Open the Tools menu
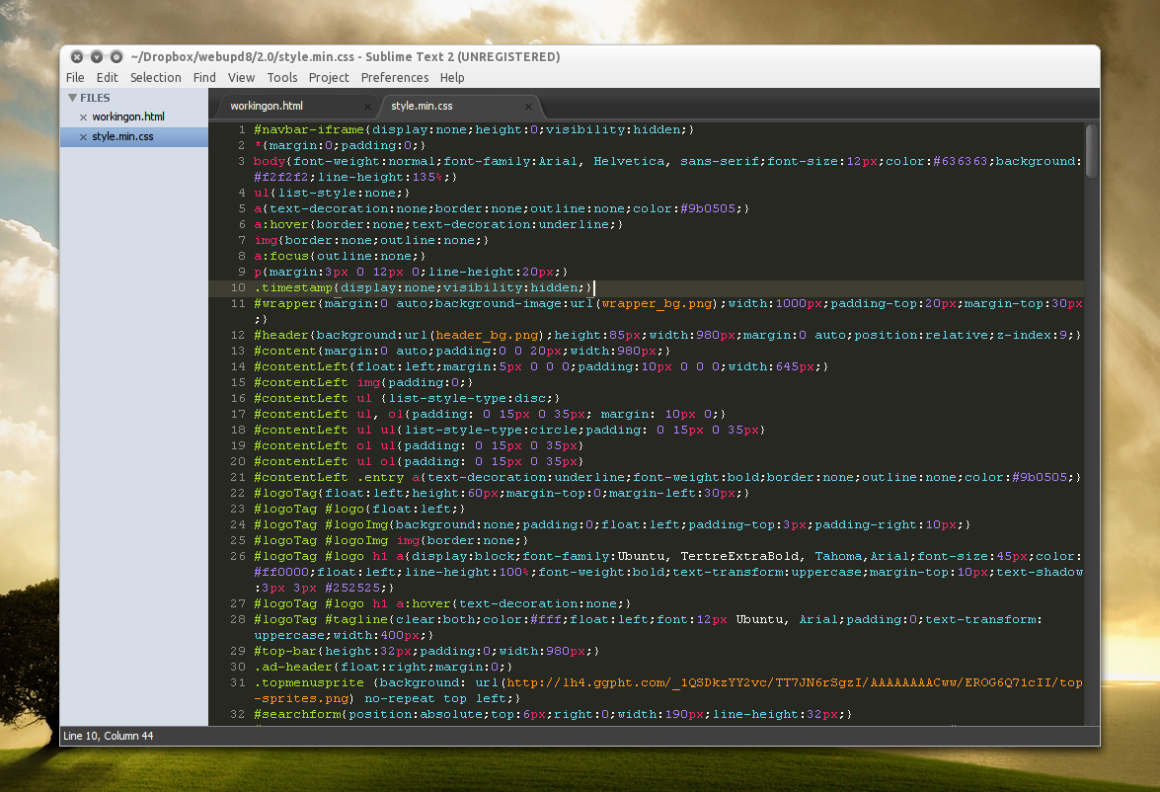Viewport: 1160px width, 792px height. click(281, 77)
